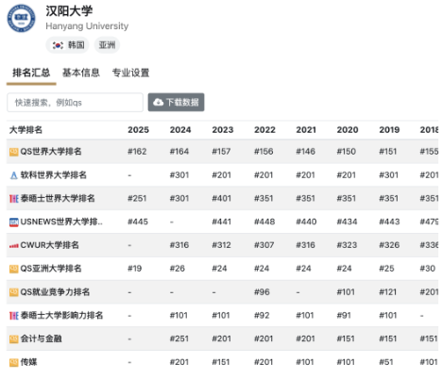Open CWUR大学排名 ranking link
The width and height of the screenshot is (442, 379).
(x=50, y=245)
